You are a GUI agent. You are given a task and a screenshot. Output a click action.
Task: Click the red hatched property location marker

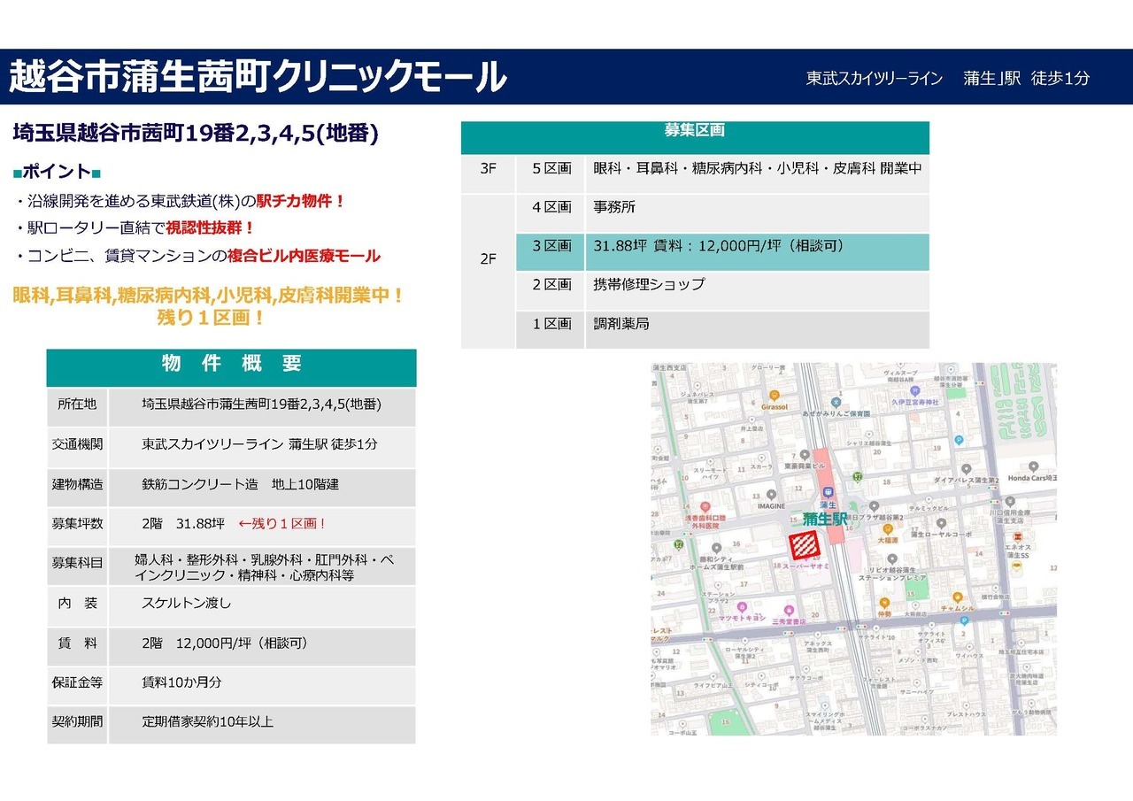805,543
